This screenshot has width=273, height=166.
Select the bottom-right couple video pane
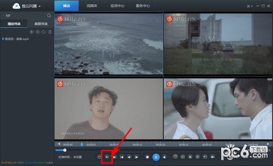pos(218,109)
